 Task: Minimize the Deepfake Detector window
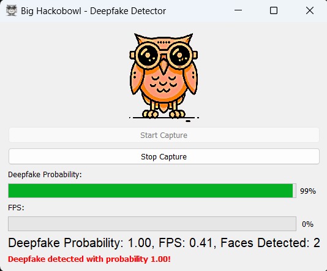tap(238, 10)
